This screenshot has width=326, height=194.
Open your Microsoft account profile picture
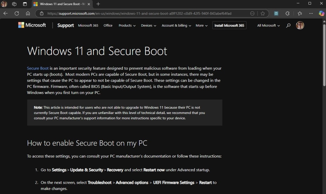pyautogui.click(x=300, y=25)
